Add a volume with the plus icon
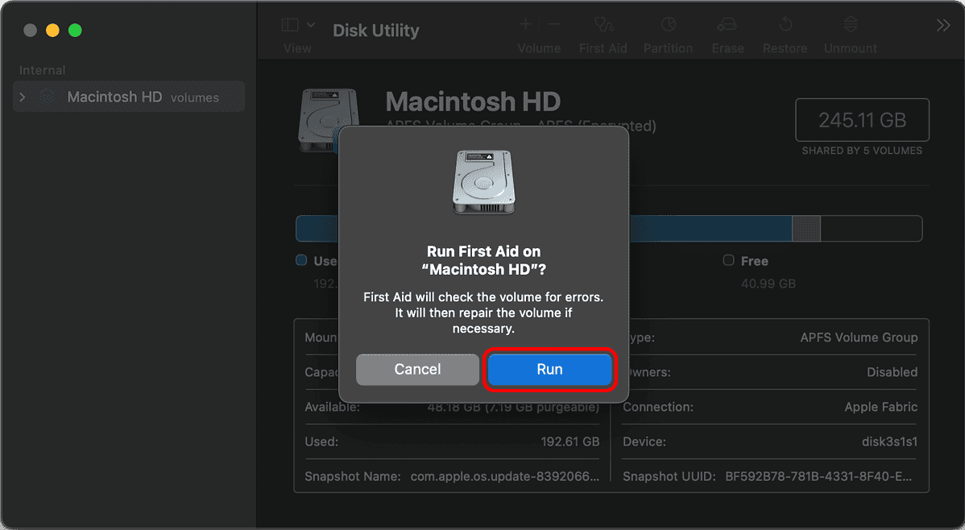The image size is (965, 530). coord(525,25)
